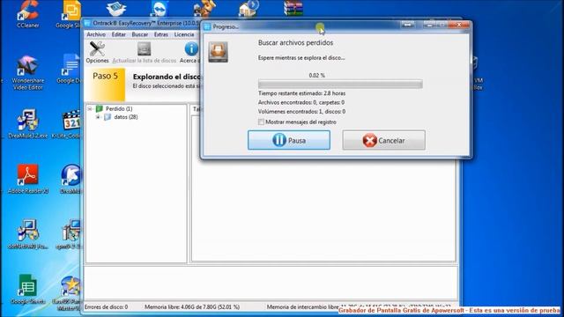Open the Google Docs desktop shortcut
Viewport: 564px width, 317px height.
pyautogui.click(x=70, y=65)
